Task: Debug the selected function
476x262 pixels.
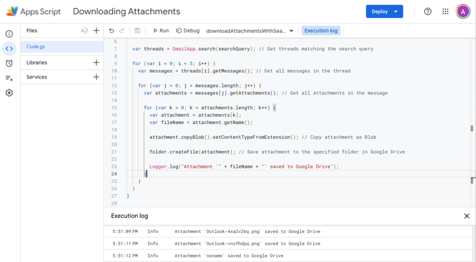Action: (188, 30)
